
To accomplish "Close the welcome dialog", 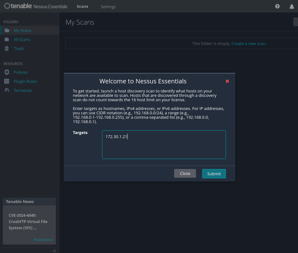I will (185, 173).
